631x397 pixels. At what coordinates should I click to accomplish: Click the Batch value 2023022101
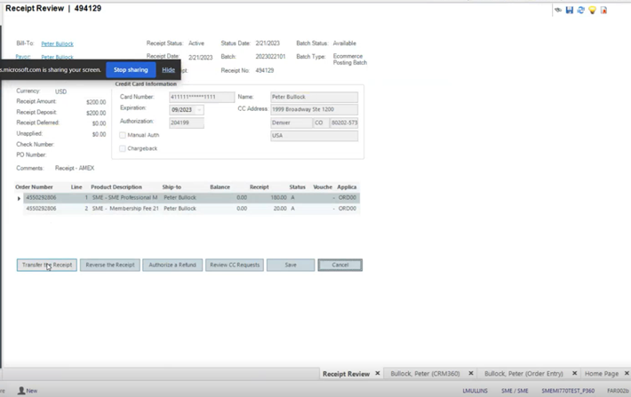point(270,57)
